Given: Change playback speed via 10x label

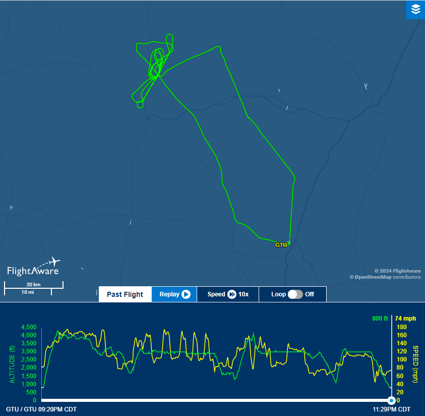Looking at the screenshot, I should (x=244, y=294).
